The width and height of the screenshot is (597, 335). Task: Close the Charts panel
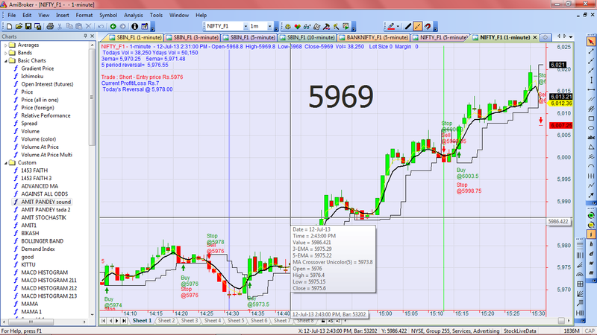(92, 36)
